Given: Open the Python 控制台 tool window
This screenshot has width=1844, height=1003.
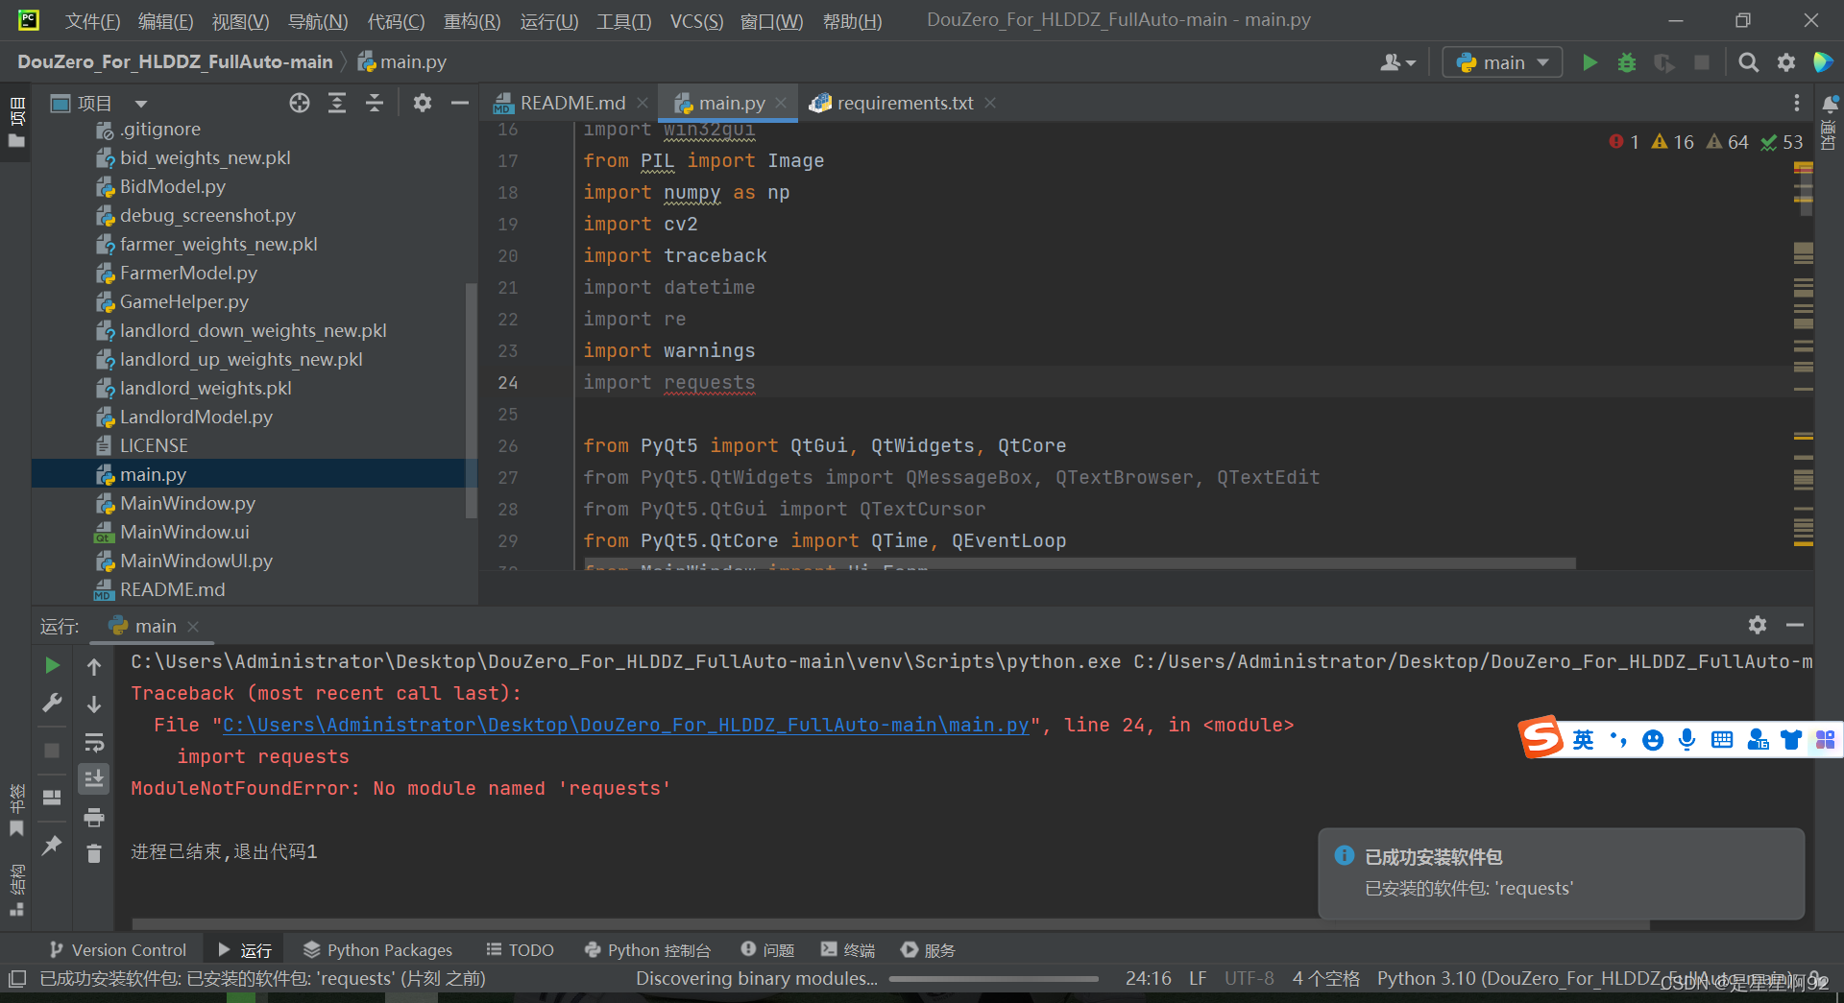Looking at the screenshot, I should (x=647, y=949).
